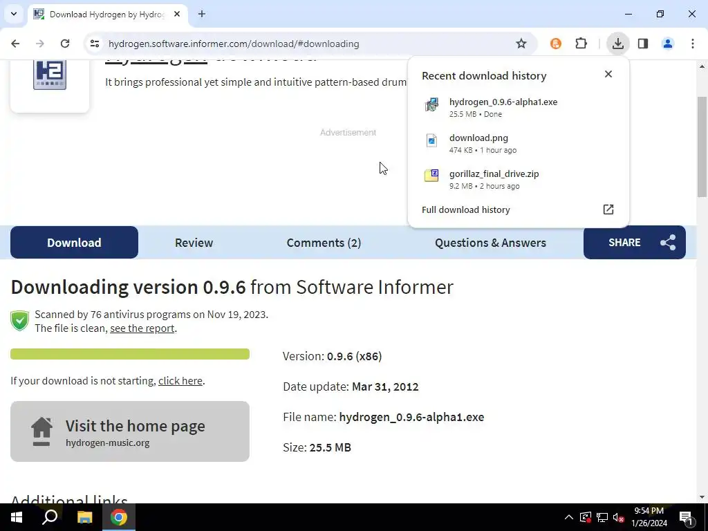Click the Version 0.9.6 (x86) text
This screenshot has width=708, height=531.
[x=333, y=356]
